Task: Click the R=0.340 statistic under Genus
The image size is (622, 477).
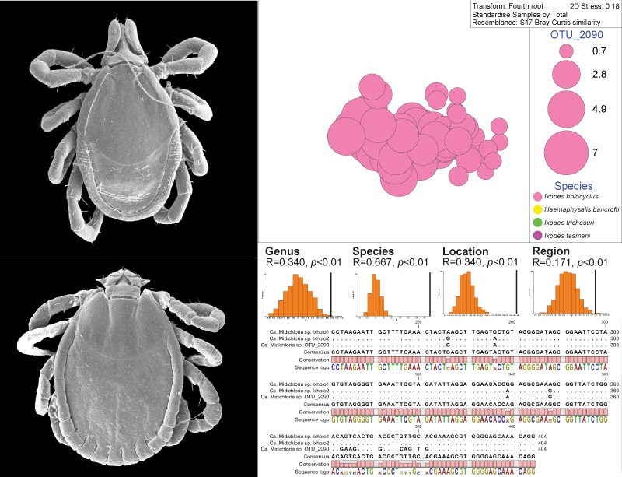Action: (303, 262)
